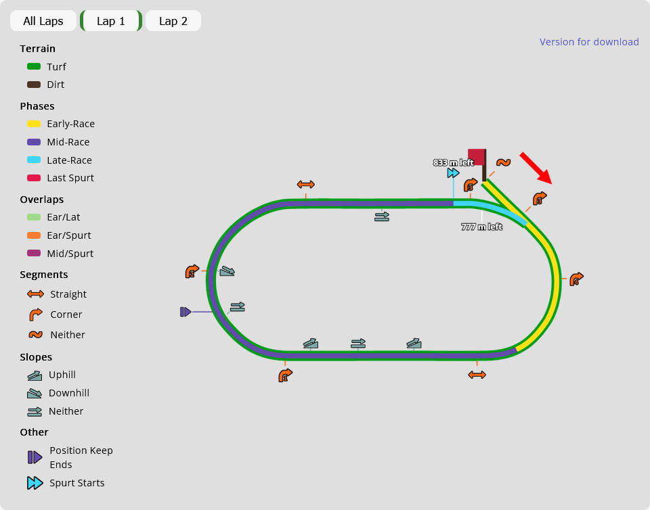
Task: Click the Uphill legend icon
Action: coord(35,375)
